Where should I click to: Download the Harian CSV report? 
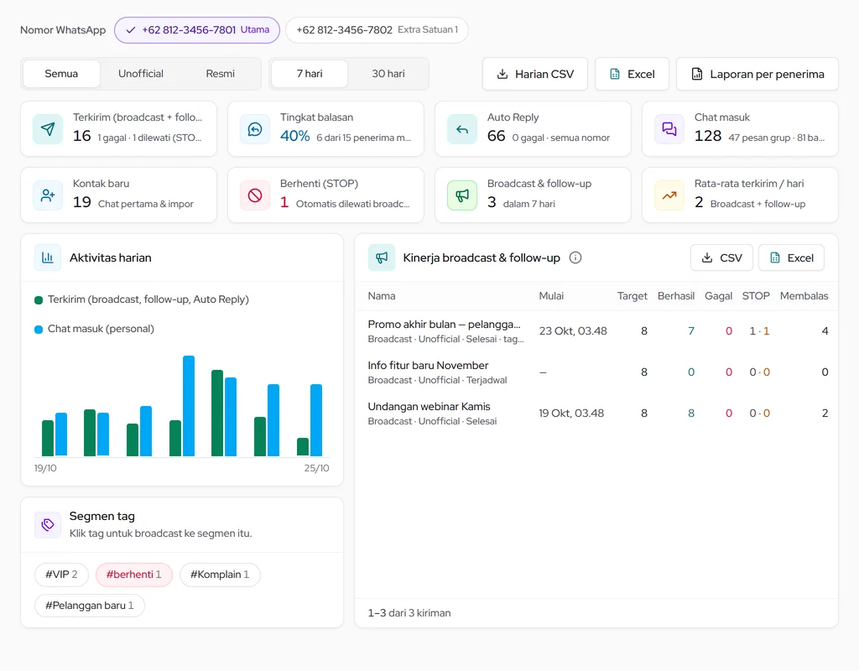tap(535, 74)
